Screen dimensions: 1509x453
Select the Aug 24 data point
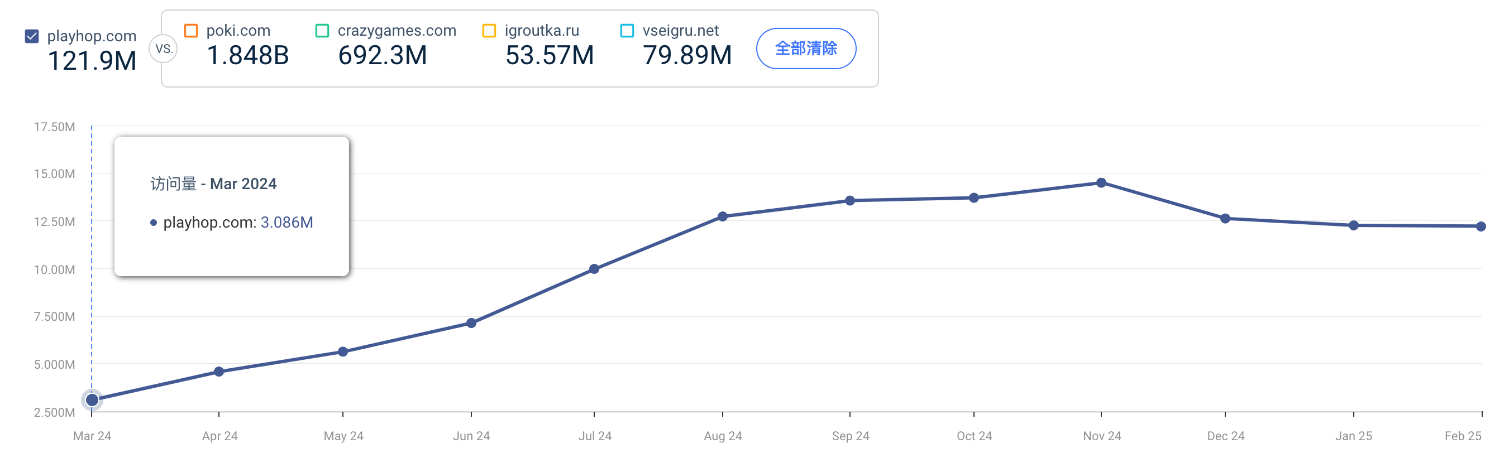(722, 216)
